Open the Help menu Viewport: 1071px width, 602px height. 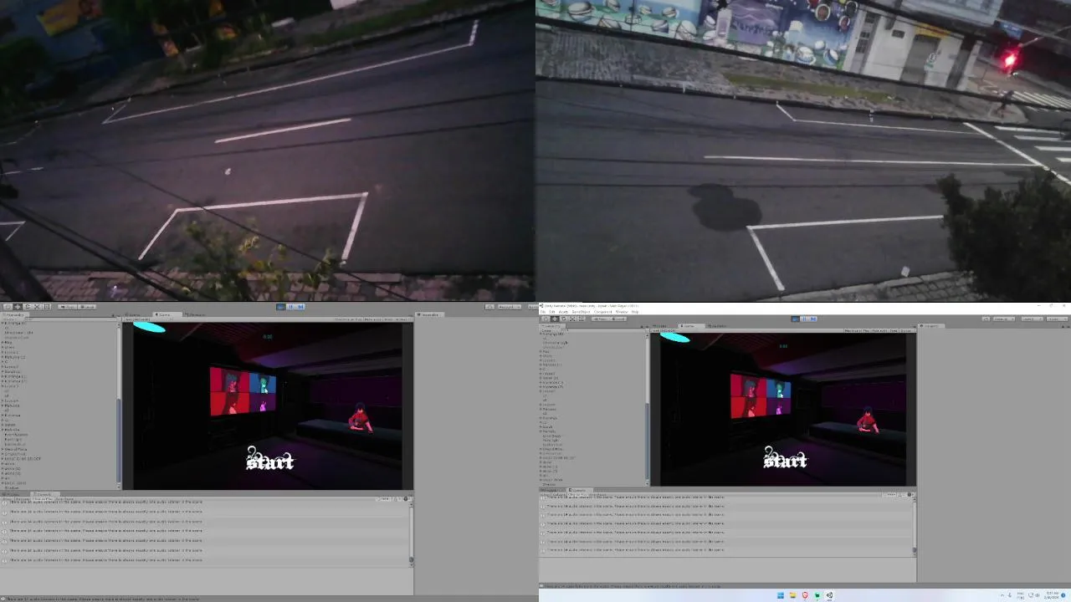(635, 311)
